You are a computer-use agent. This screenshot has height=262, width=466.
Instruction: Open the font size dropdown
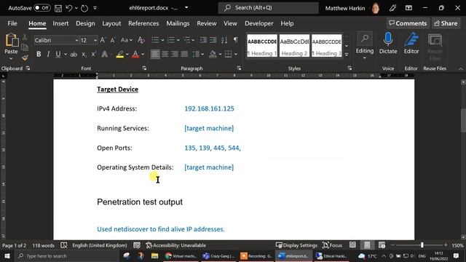coord(95,40)
